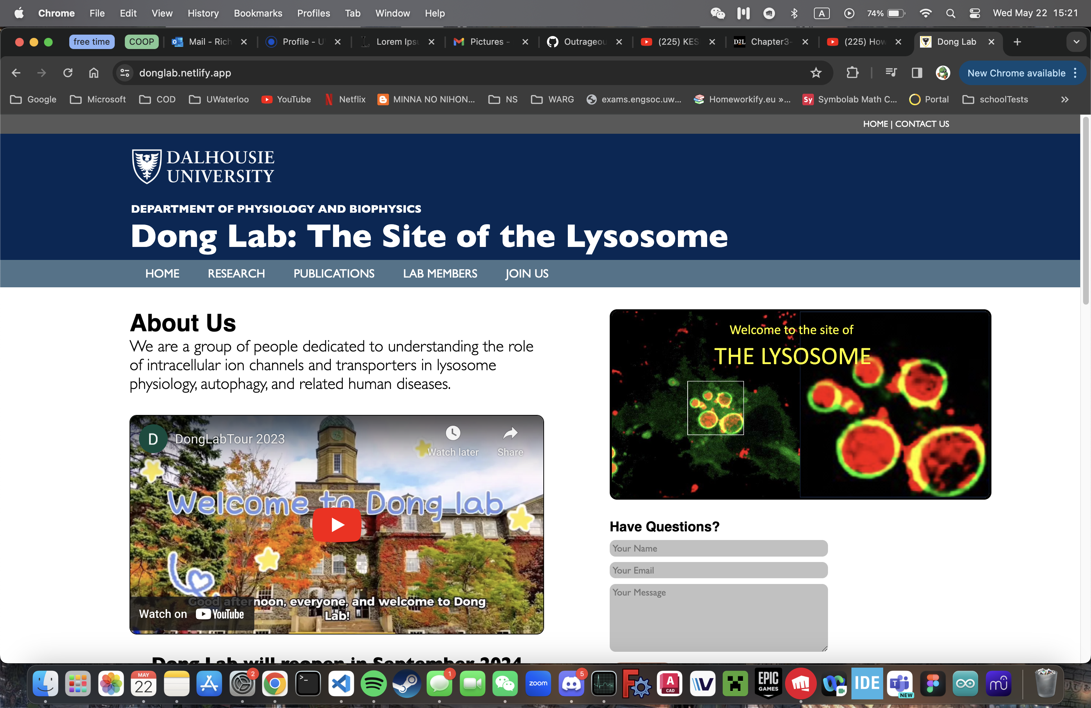Open the Bookmarks menu in menu bar
The image size is (1091, 708).
click(258, 13)
